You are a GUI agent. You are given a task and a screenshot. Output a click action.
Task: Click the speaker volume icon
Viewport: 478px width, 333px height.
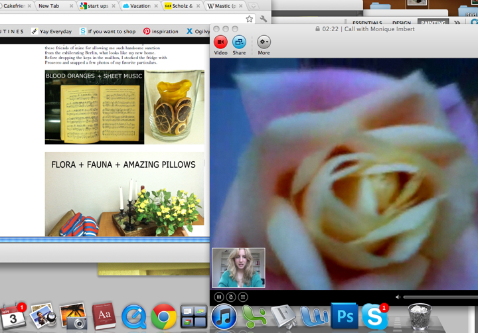click(x=398, y=297)
